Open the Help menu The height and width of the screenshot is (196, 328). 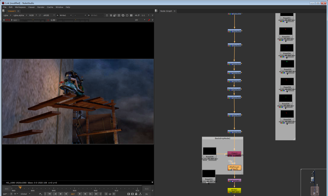68,7
